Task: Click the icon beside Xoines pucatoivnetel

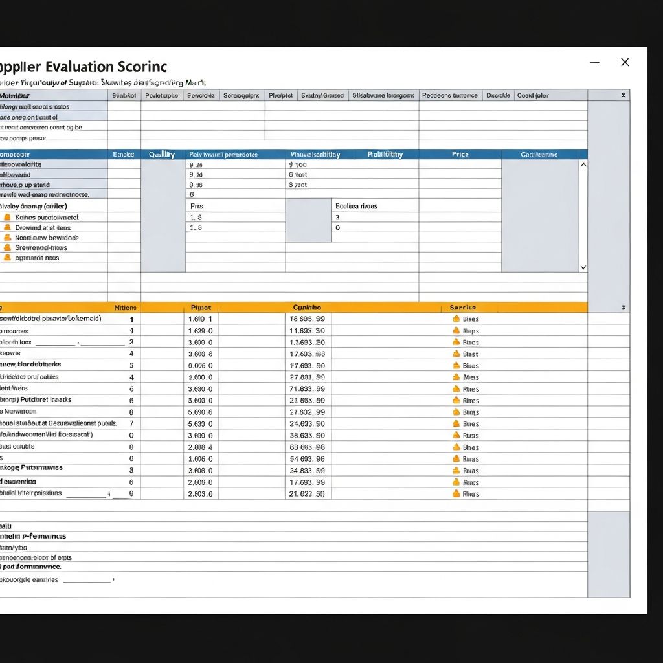Action: click(7, 218)
